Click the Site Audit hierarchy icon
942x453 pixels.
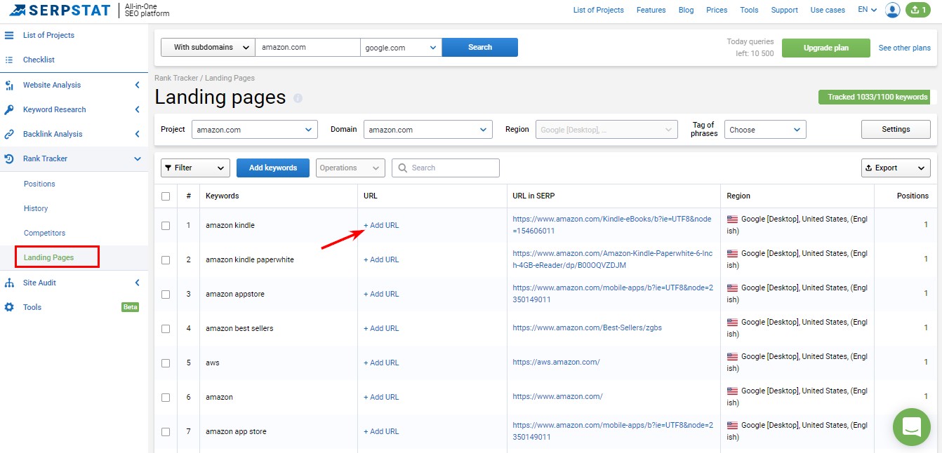click(x=9, y=283)
